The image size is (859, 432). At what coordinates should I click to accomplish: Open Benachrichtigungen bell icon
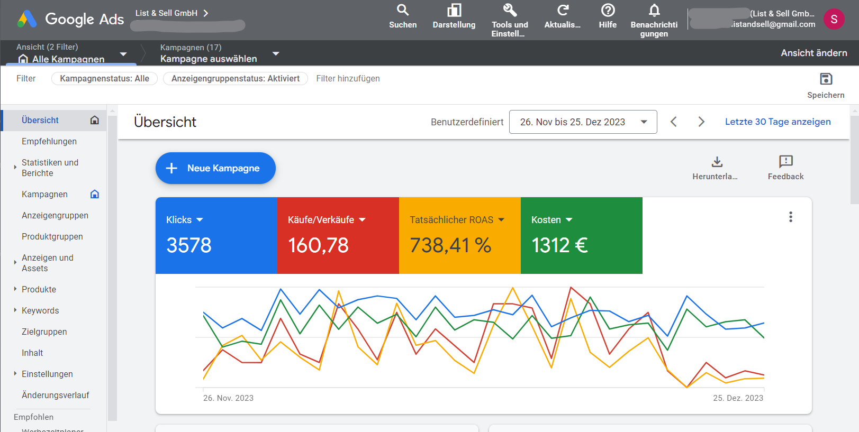pyautogui.click(x=654, y=10)
